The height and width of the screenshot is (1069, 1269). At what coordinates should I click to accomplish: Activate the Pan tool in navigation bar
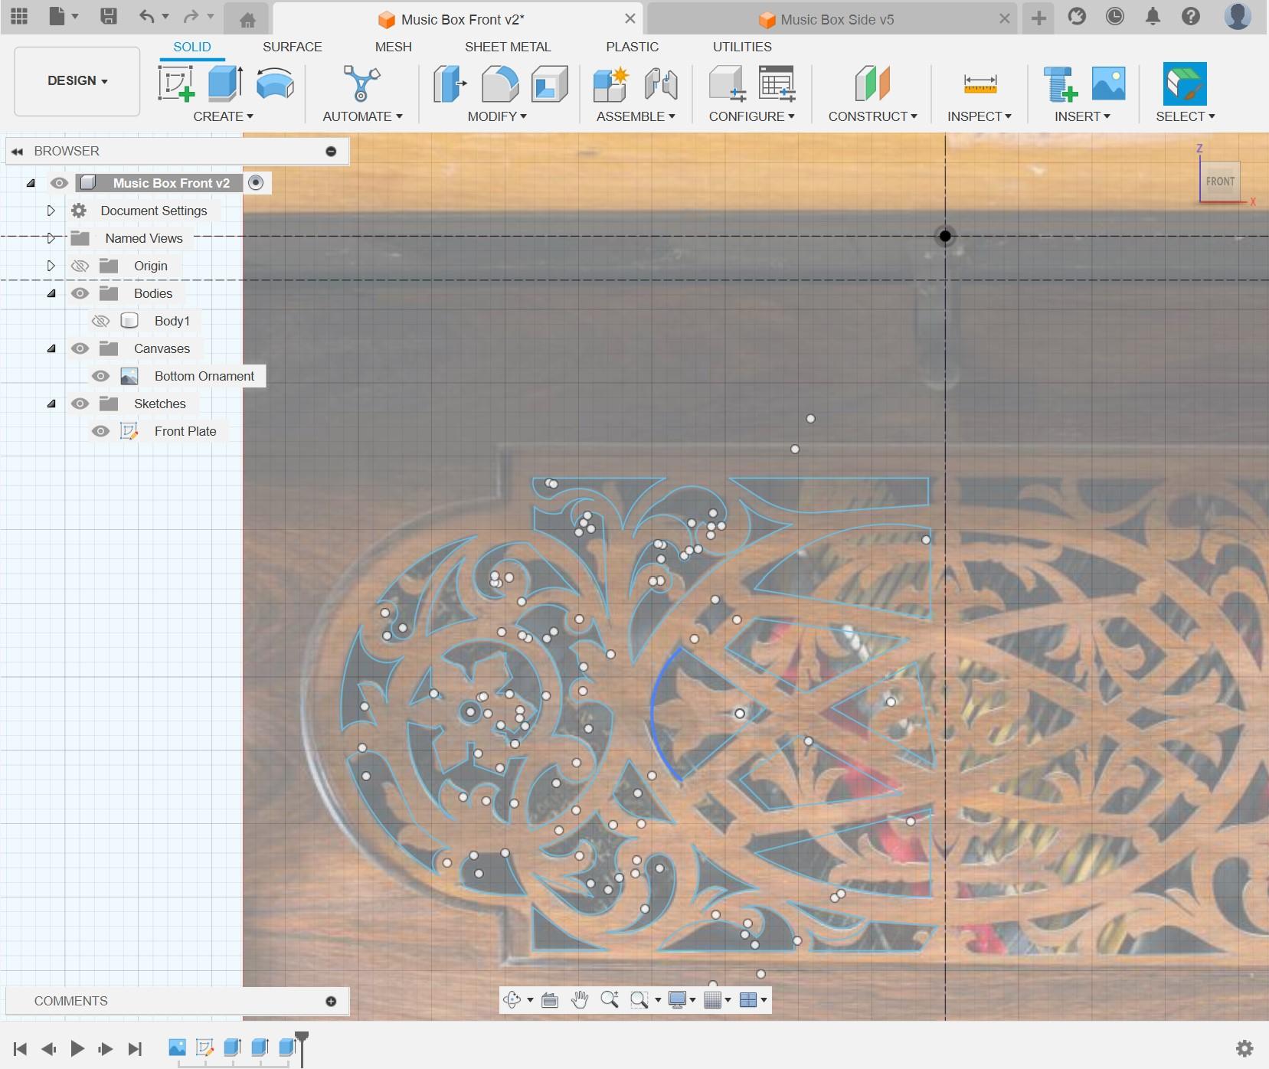tap(580, 1000)
